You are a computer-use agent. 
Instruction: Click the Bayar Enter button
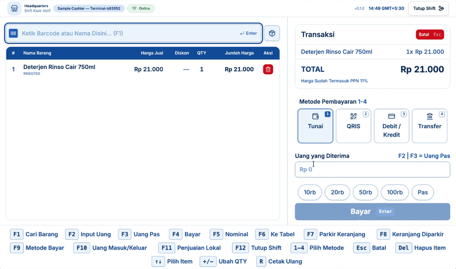pyautogui.click(x=372, y=212)
